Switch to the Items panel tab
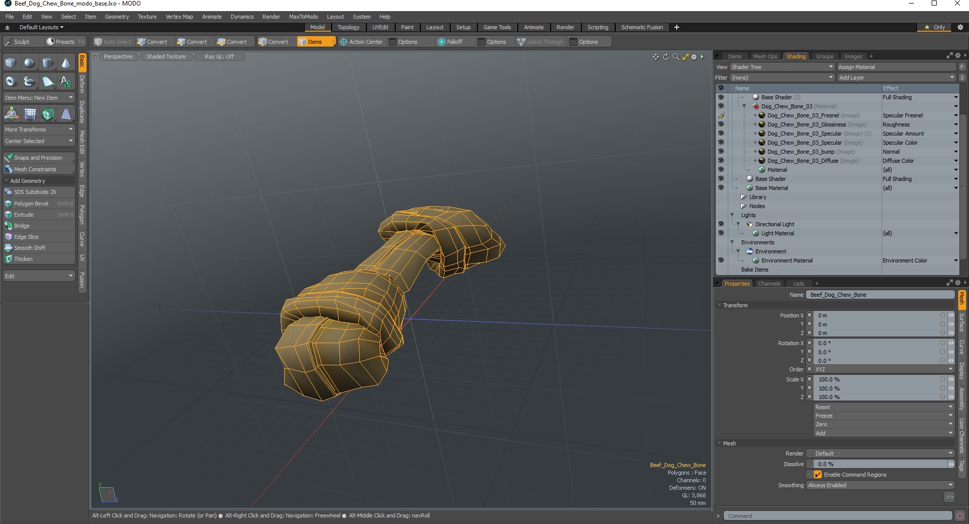 (734, 56)
